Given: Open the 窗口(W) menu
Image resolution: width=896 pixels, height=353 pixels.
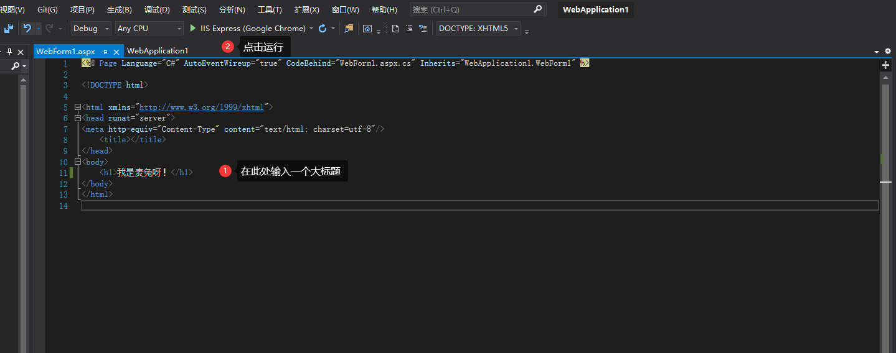Looking at the screenshot, I should pos(346,10).
